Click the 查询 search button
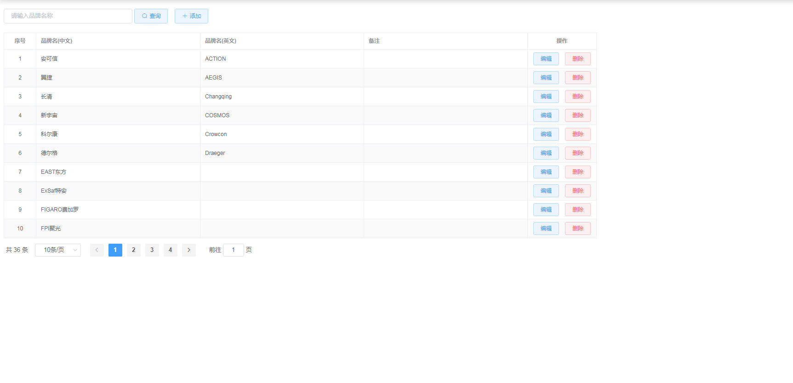Viewport: 793px width, 383px height. (151, 16)
